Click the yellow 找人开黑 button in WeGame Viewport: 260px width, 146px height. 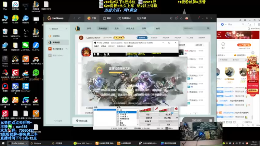click(119, 38)
